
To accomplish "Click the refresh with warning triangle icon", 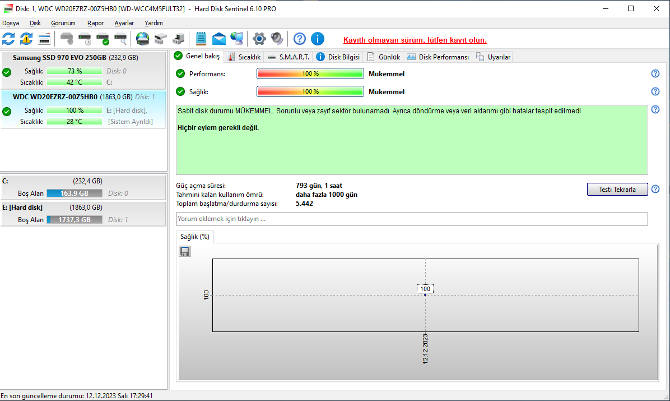I will (26, 39).
